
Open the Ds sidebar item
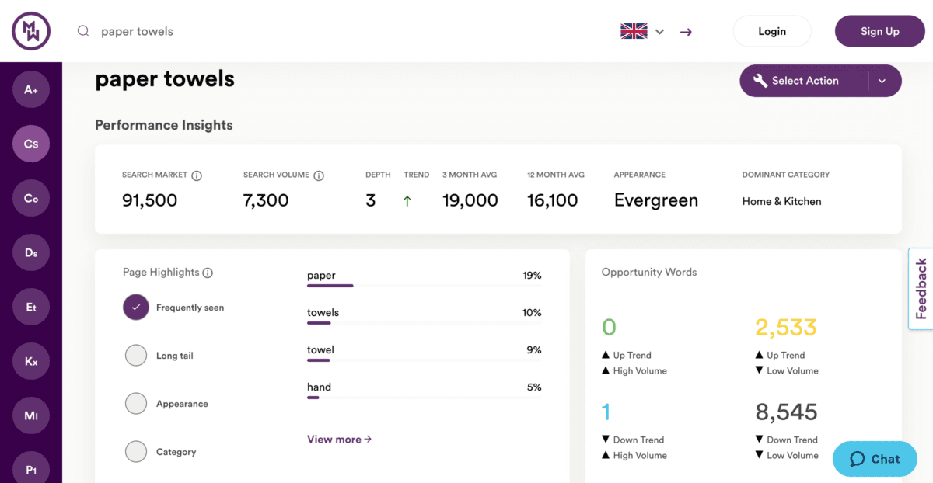pyautogui.click(x=31, y=252)
